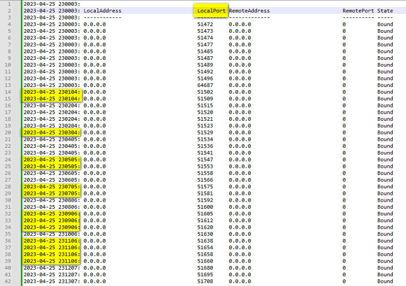
Task: Click port number 51592
Action: [x=205, y=200]
